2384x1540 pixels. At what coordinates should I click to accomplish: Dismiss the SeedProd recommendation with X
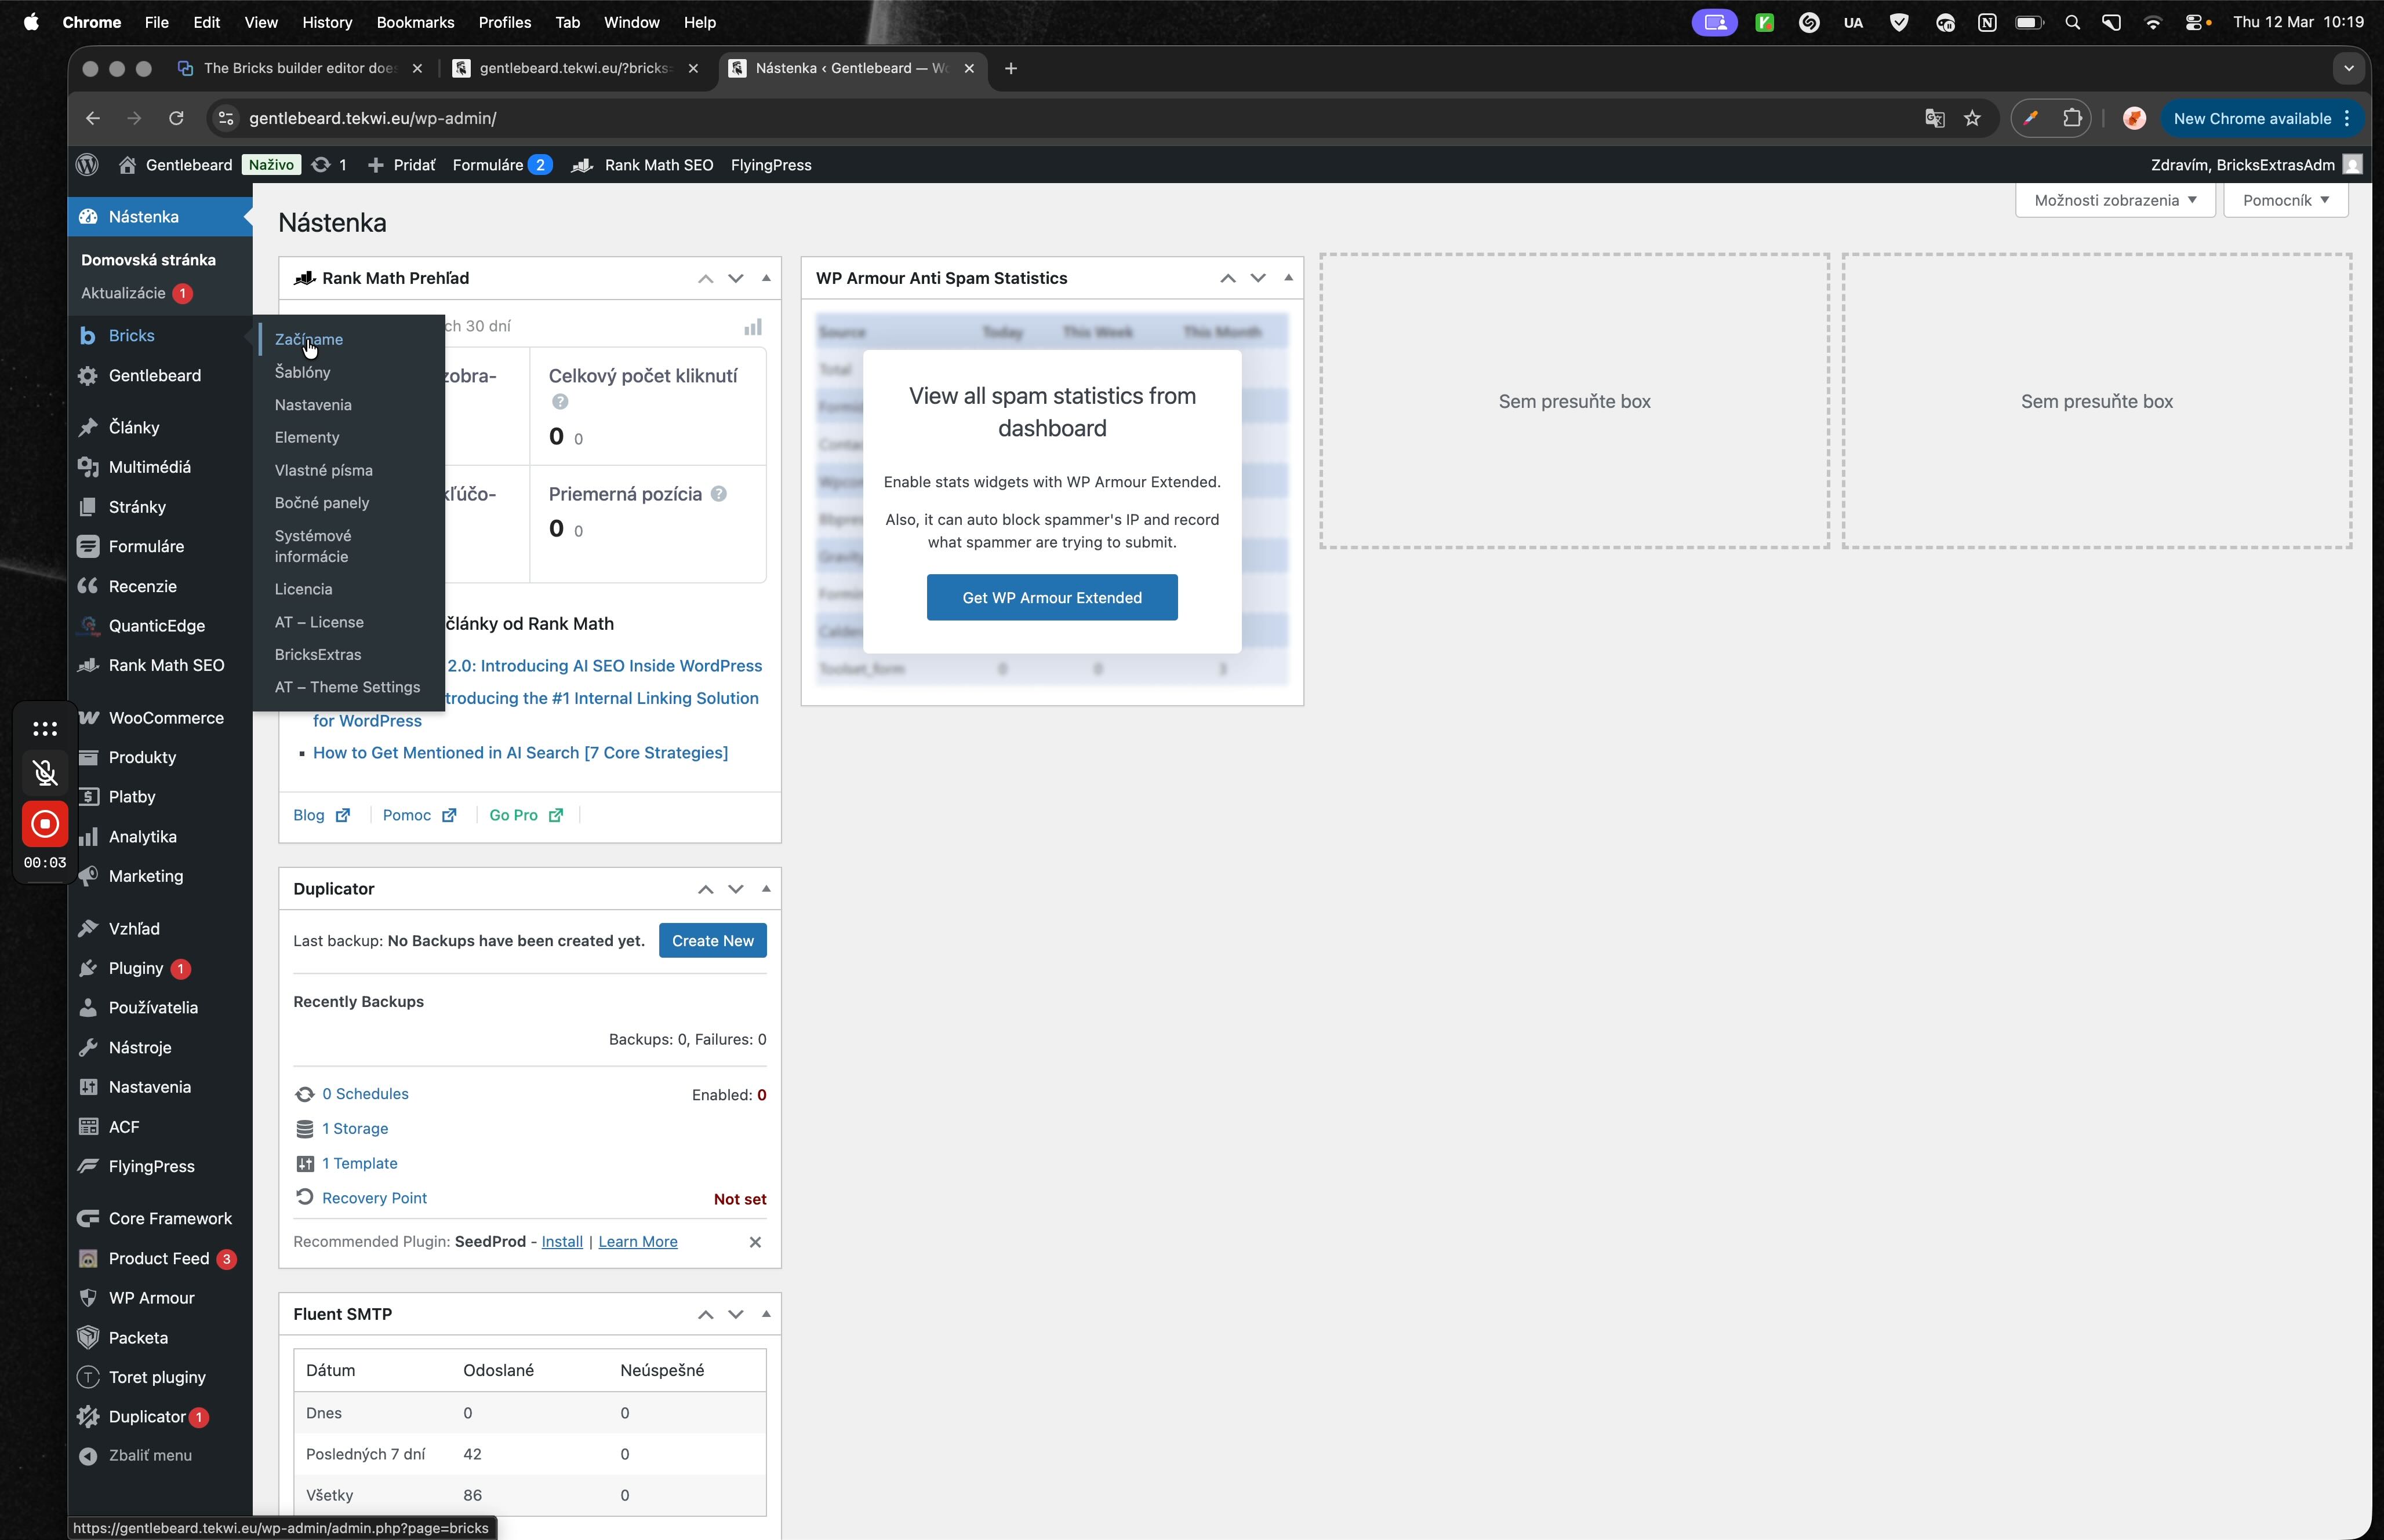(755, 1242)
